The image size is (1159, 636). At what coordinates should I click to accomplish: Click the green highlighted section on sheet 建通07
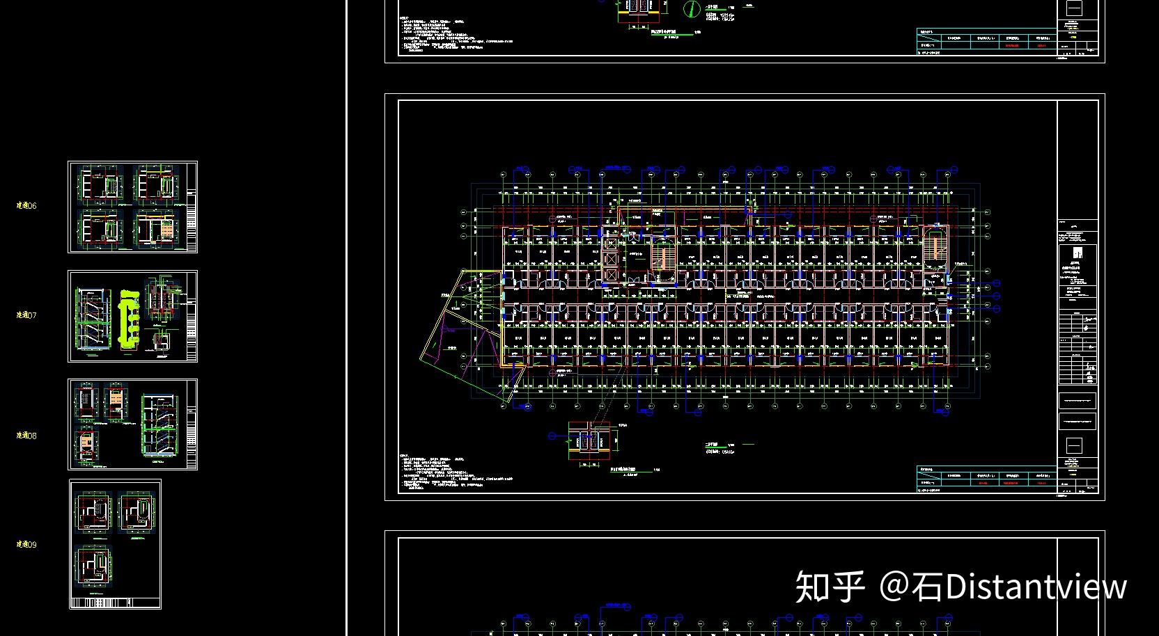pos(130,319)
